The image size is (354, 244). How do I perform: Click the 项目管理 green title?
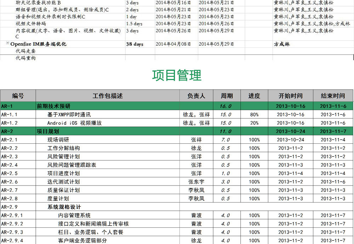click(177, 75)
